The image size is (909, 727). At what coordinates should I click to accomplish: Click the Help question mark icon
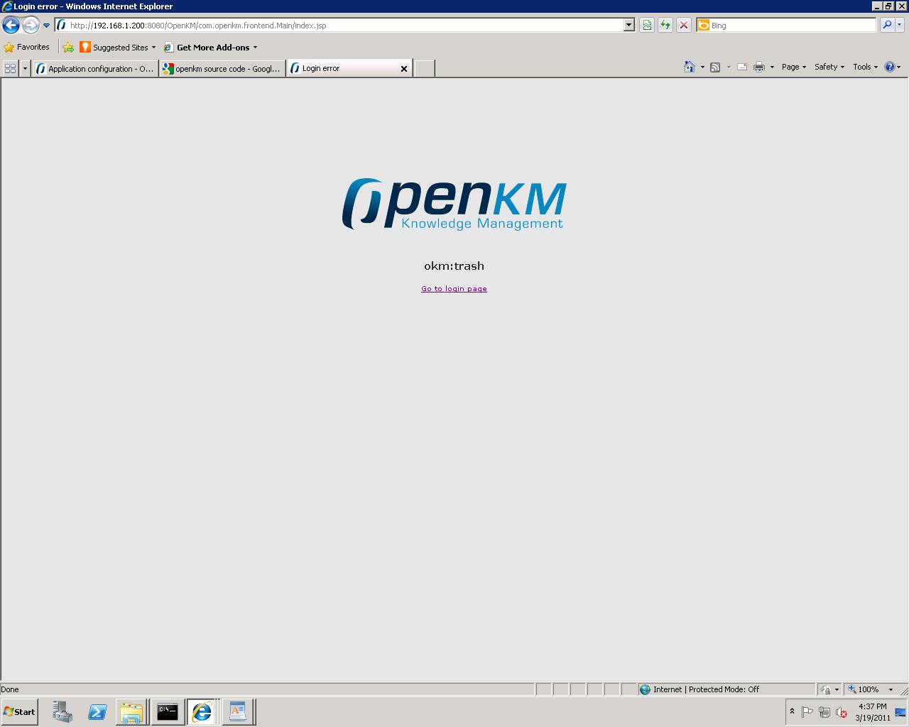[891, 67]
